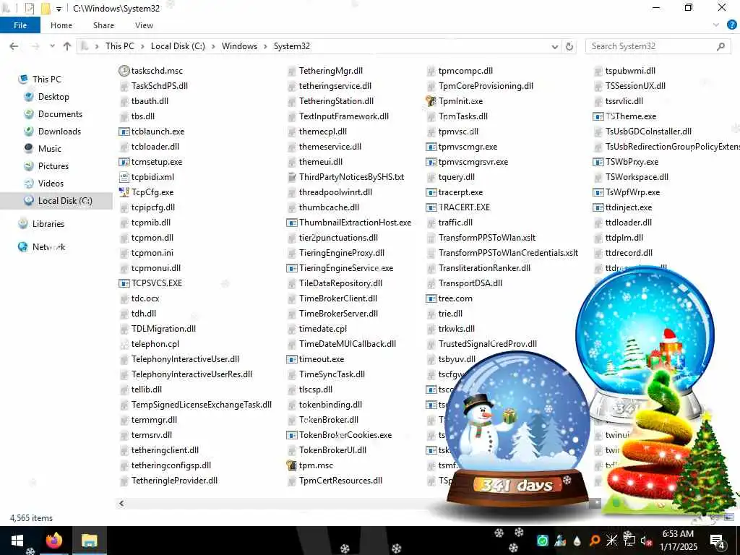Select the TieringEngineService.exe icon

[x=292, y=268]
